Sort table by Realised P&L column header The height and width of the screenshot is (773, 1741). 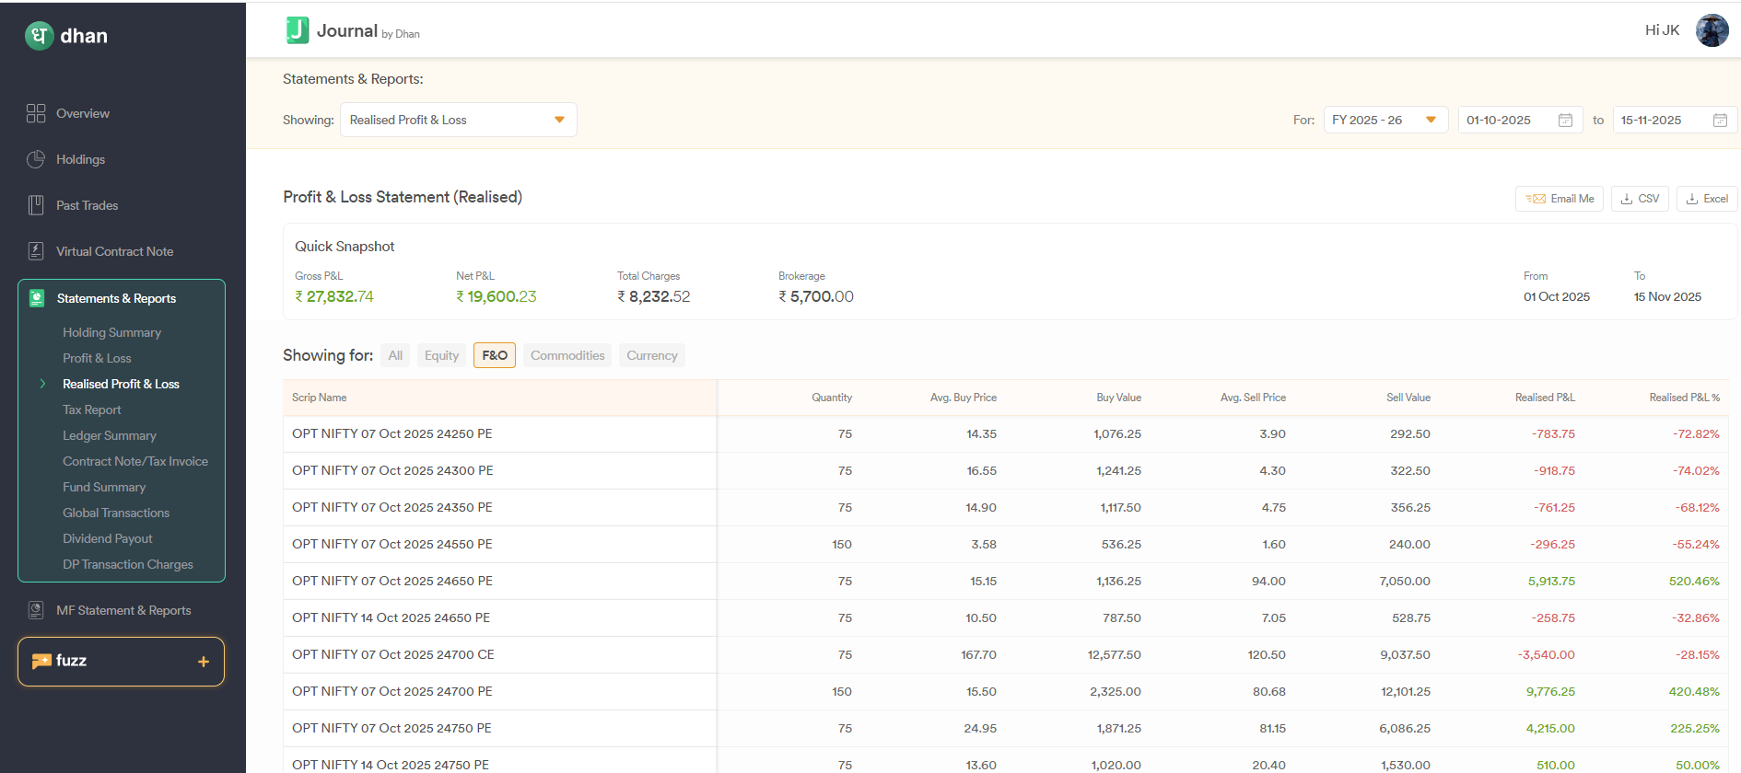1545,398
